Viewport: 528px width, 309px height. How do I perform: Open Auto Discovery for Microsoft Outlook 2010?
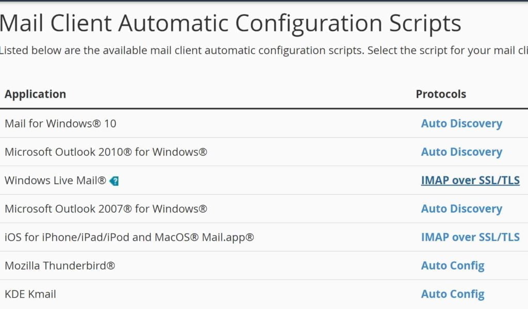461,152
